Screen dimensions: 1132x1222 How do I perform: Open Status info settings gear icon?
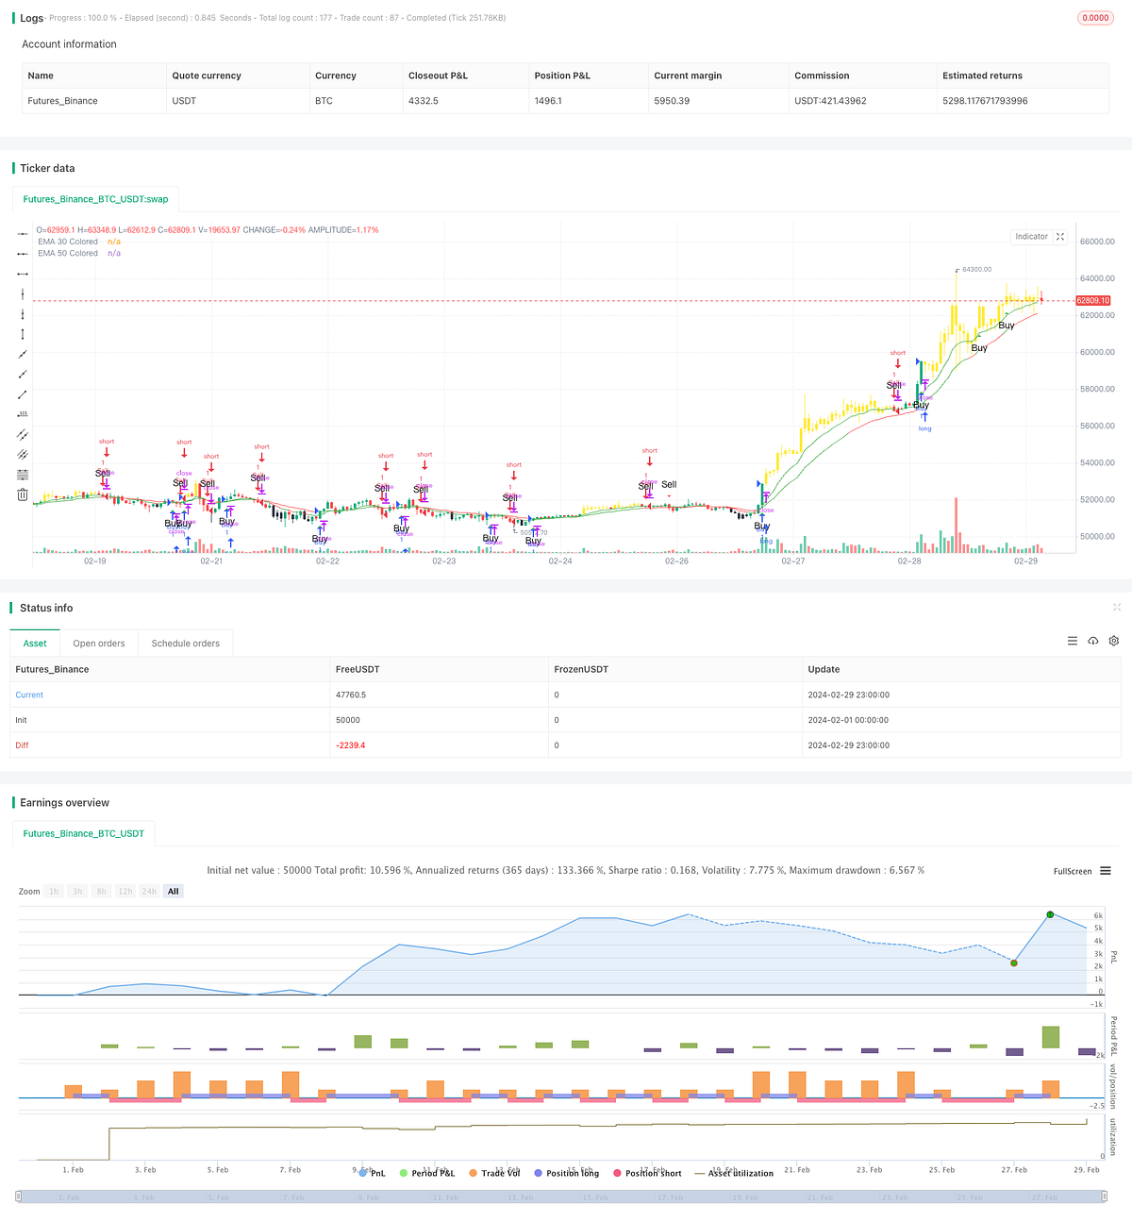click(x=1113, y=641)
